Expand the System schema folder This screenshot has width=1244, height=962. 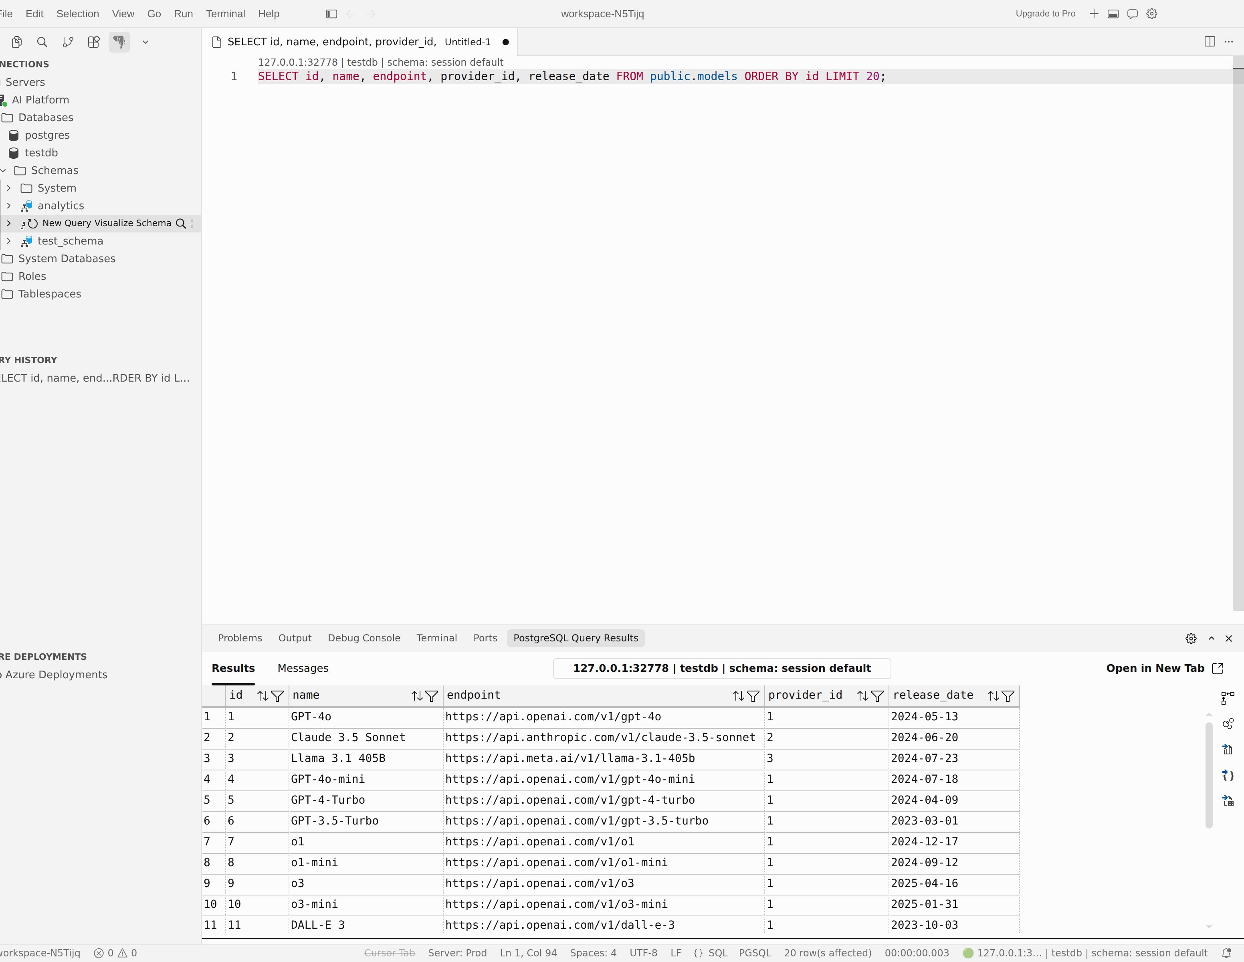point(9,188)
